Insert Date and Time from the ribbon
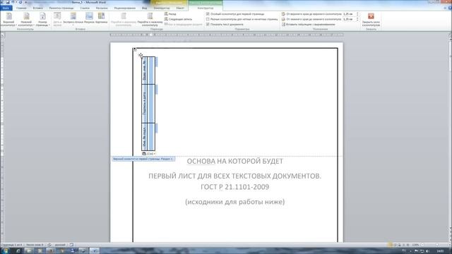The width and height of the screenshot is (452, 254). [57, 20]
